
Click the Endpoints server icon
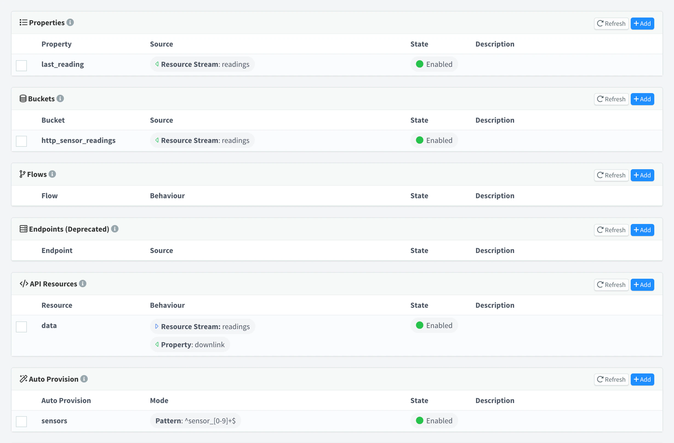pyautogui.click(x=24, y=229)
